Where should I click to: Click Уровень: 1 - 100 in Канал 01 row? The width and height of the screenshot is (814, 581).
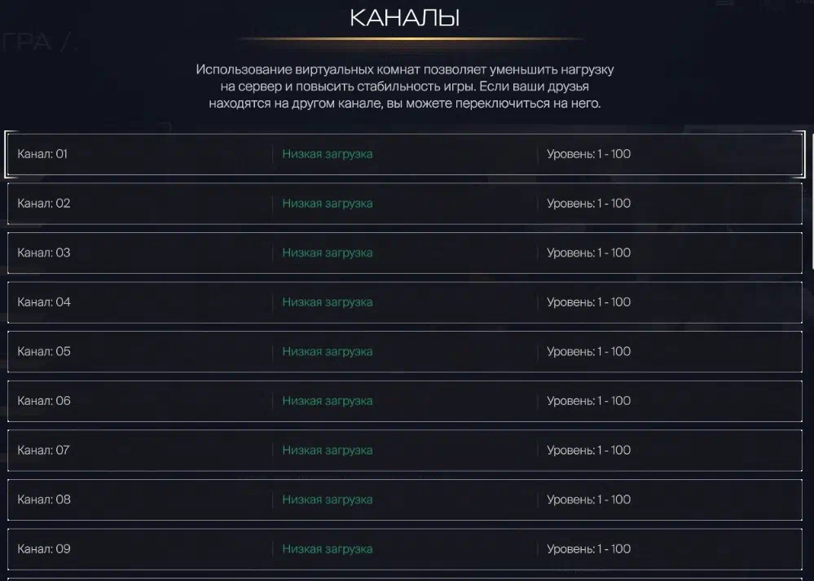coord(588,154)
